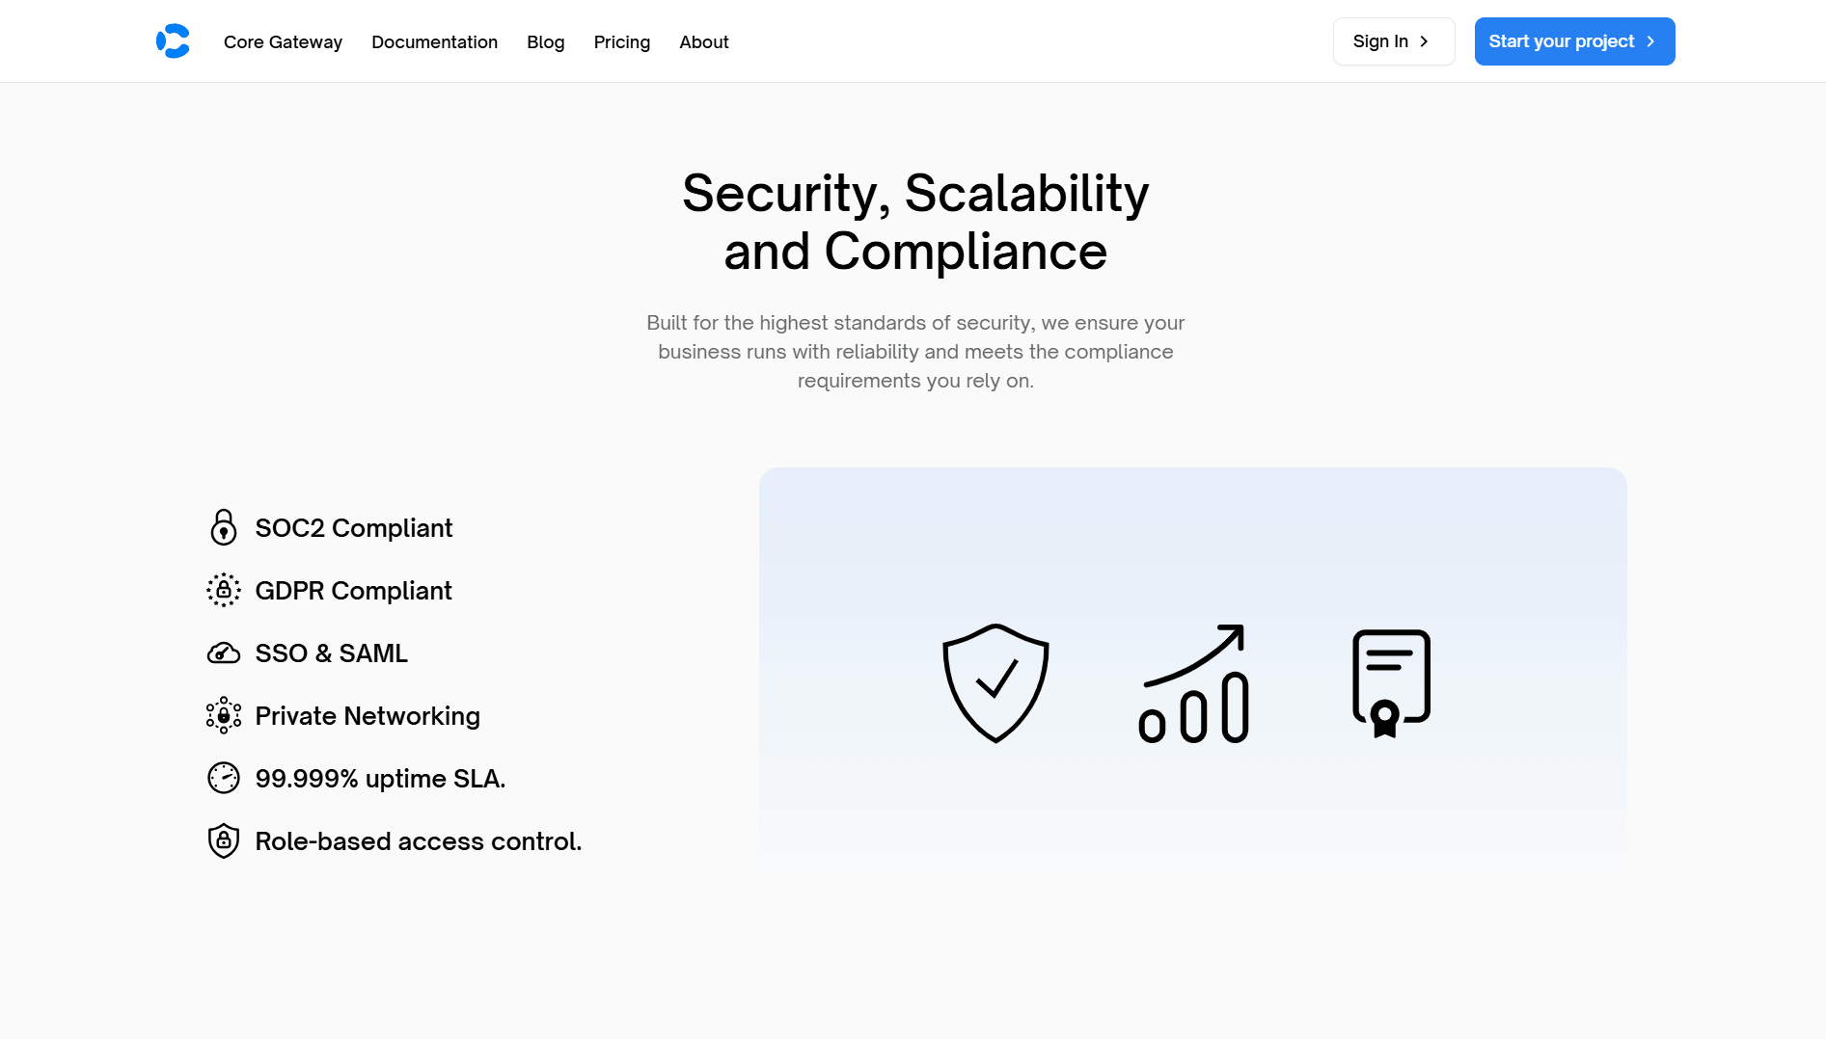Open the Core Gateway menu item
The height and width of the screenshot is (1039, 1826).
[x=283, y=42]
